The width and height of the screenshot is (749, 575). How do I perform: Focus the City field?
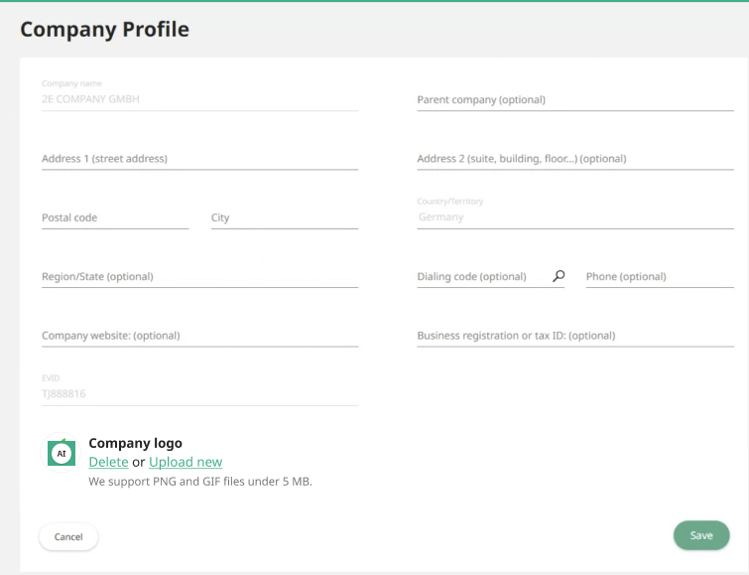tap(284, 217)
